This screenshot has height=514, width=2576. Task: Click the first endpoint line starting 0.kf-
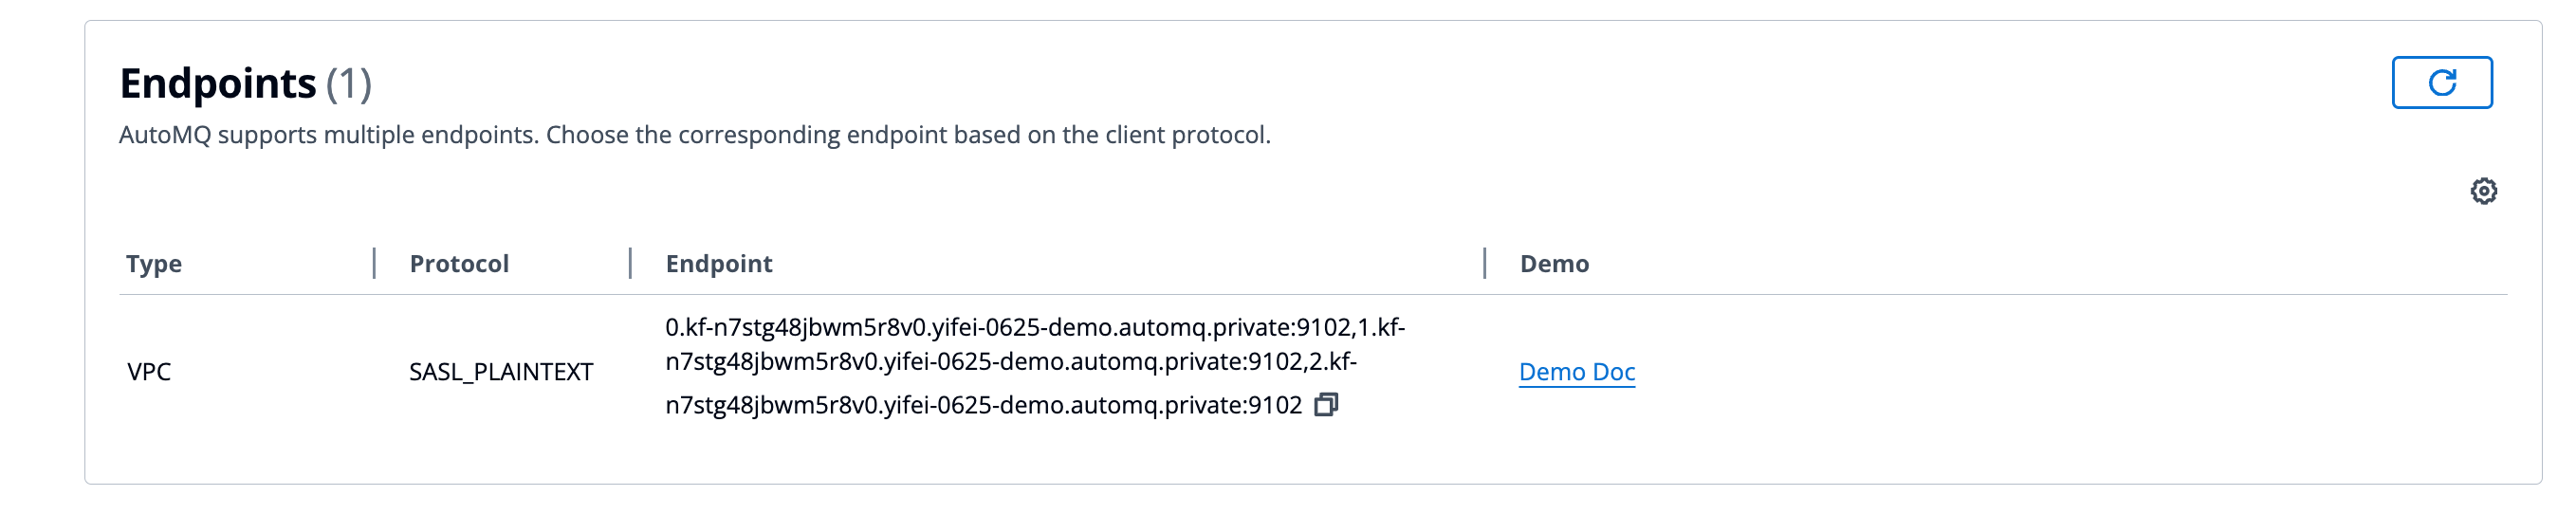(1035, 328)
